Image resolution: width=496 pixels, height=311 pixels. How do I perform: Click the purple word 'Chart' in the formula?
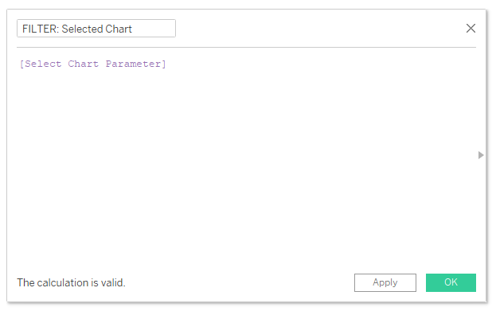point(83,64)
